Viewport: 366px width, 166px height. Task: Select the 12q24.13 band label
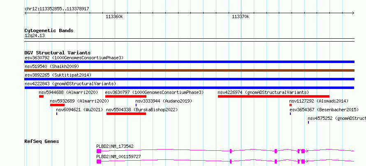click(35, 36)
